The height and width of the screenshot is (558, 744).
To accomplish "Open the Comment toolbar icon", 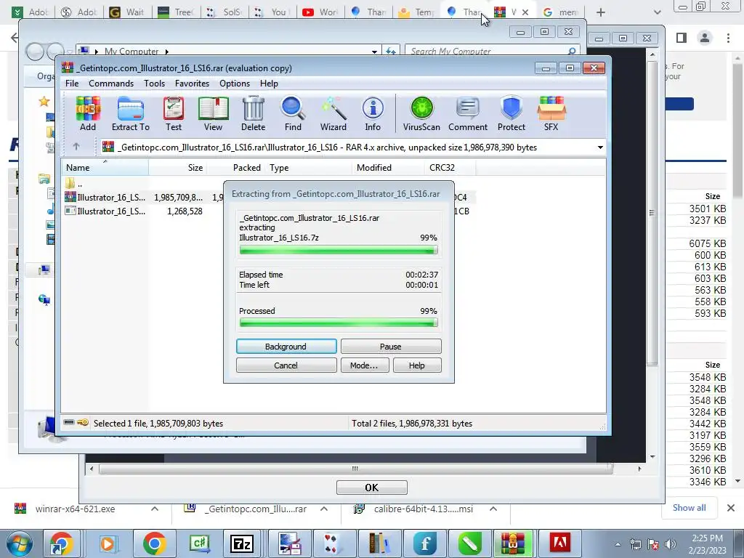I will click(x=468, y=114).
